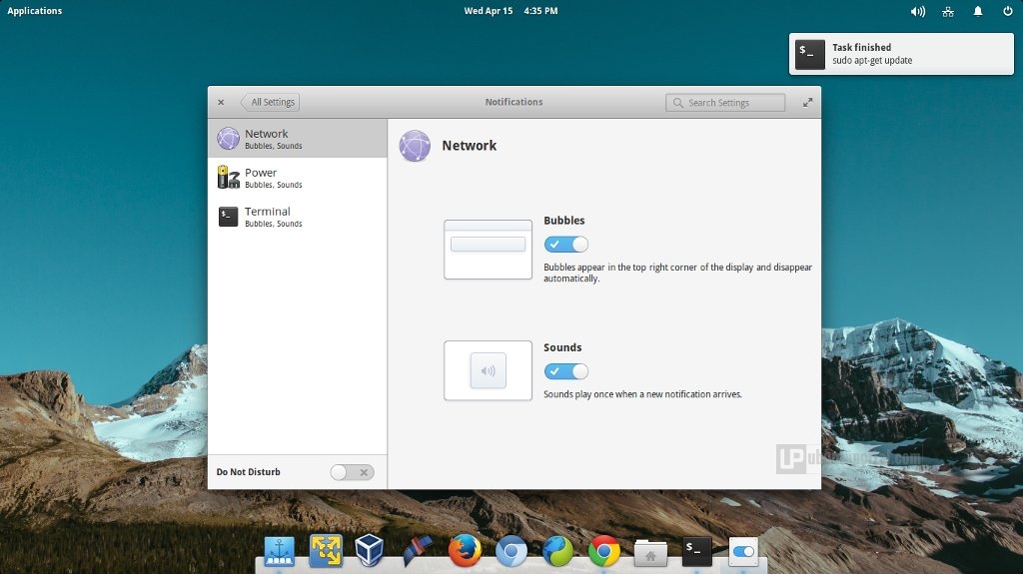Click the Task finished notification bubble
This screenshot has width=1023, height=574.
900,54
